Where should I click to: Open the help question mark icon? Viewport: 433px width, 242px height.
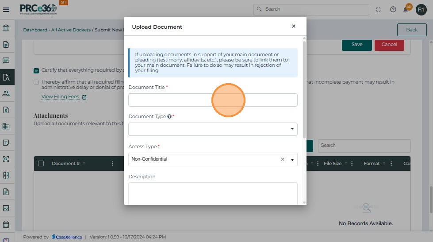pyautogui.click(x=393, y=9)
